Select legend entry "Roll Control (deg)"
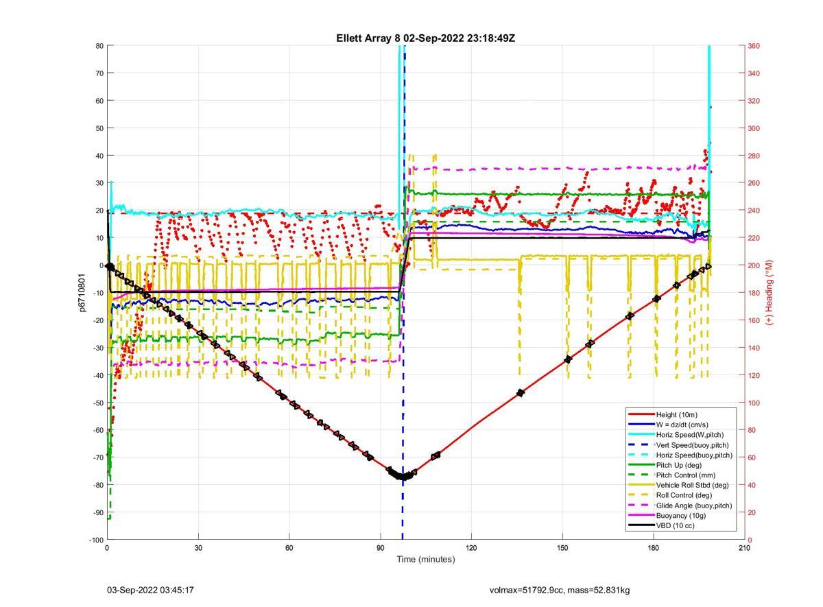 click(684, 495)
